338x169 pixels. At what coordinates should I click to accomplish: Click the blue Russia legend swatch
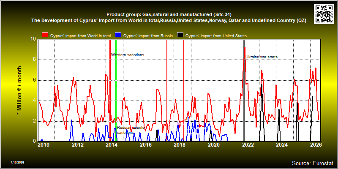[118, 35]
